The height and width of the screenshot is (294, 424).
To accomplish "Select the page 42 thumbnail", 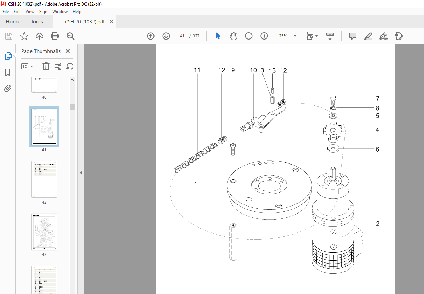I will point(44,179).
